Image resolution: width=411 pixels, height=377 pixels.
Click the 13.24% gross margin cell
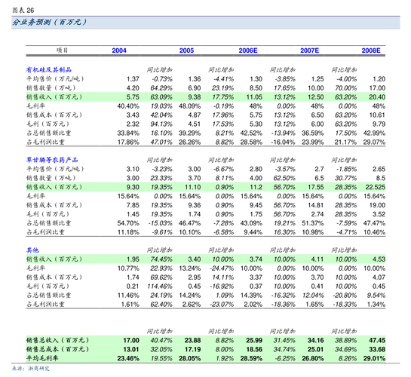(x=190, y=268)
